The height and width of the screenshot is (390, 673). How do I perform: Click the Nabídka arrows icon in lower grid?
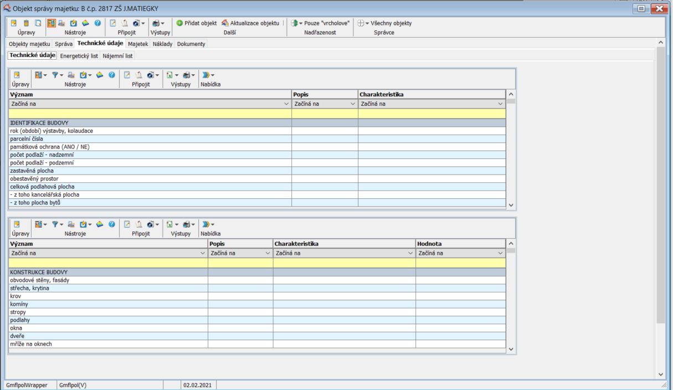206,224
